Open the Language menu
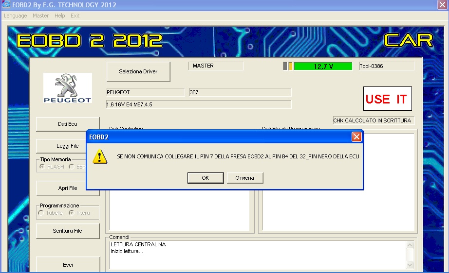The image size is (449, 273). [16, 16]
